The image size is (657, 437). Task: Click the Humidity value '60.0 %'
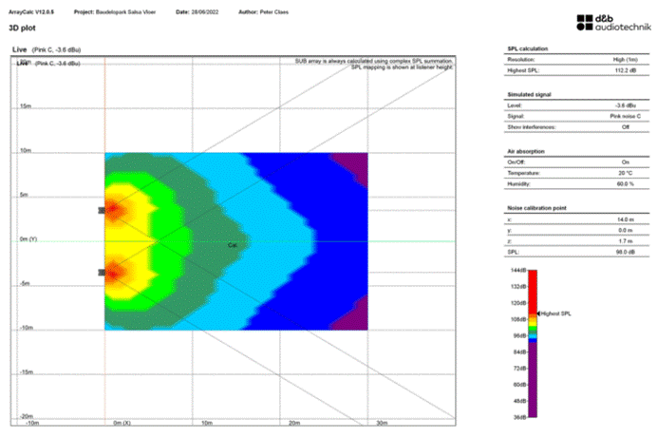(625, 184)
